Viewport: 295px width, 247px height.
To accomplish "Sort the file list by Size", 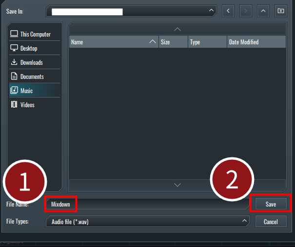I will coord(173,42).
